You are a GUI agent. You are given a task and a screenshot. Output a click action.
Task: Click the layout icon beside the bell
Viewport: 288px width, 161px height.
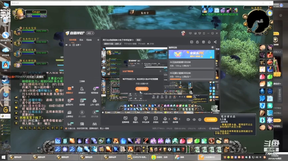click(203, 42)
